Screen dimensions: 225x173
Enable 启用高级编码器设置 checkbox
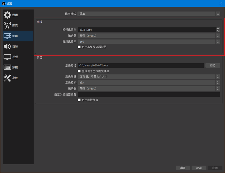tap(79, 47)
